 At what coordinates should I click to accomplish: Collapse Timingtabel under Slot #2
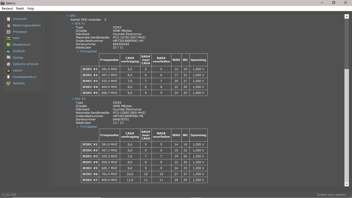tap(78, 127)
